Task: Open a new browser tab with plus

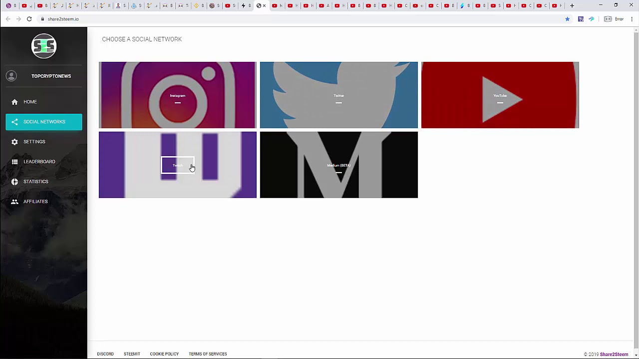Action: coord(572,5)
